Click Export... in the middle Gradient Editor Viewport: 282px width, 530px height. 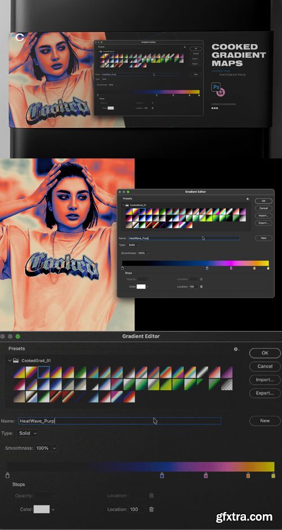[x=263, y=223]
